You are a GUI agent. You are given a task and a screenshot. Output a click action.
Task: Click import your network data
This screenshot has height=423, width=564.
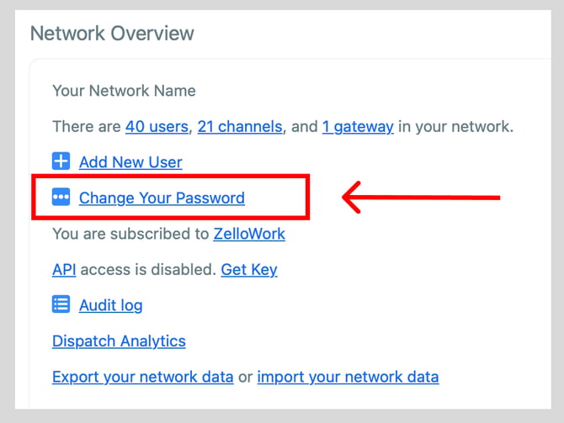pyautogui.click(x=348, y=377)
